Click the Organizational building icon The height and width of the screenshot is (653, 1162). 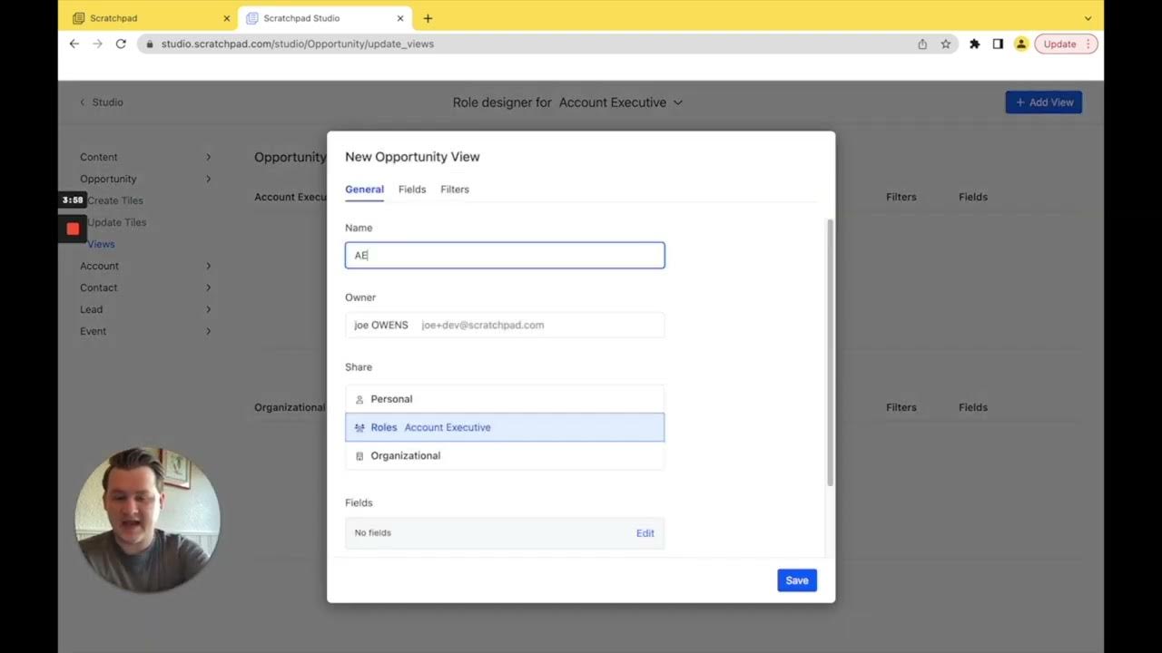359,456
